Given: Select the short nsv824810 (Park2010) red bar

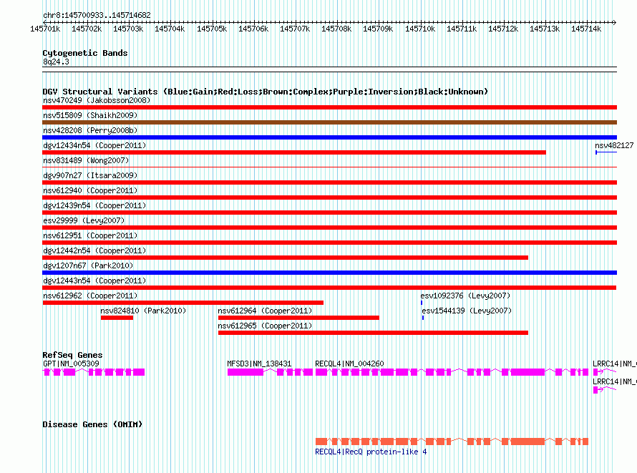Looking at the screenshot, I should tap(117, 318).
